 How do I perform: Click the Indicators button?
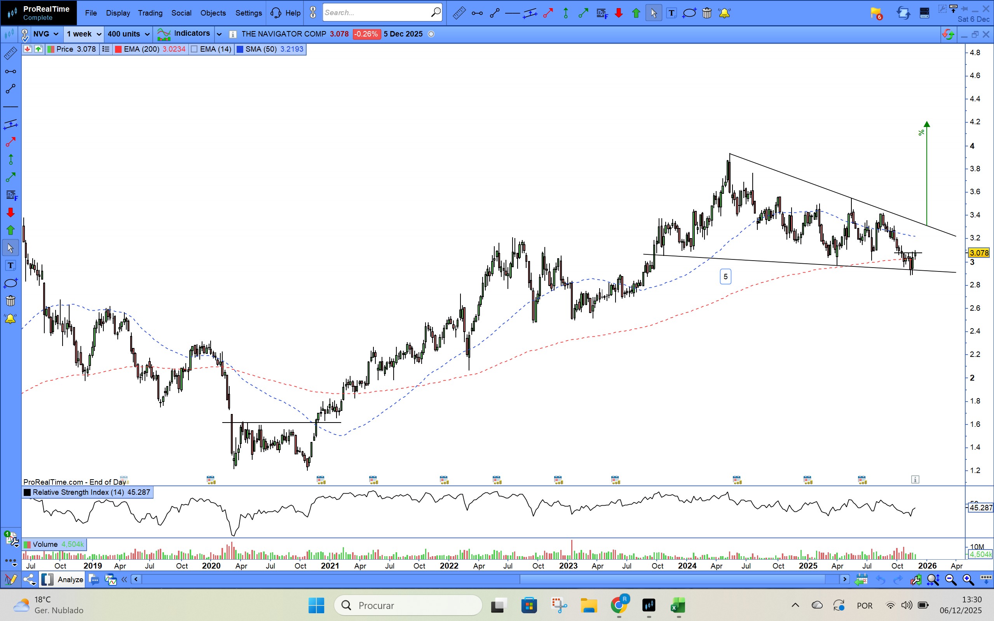coord(192,34)
